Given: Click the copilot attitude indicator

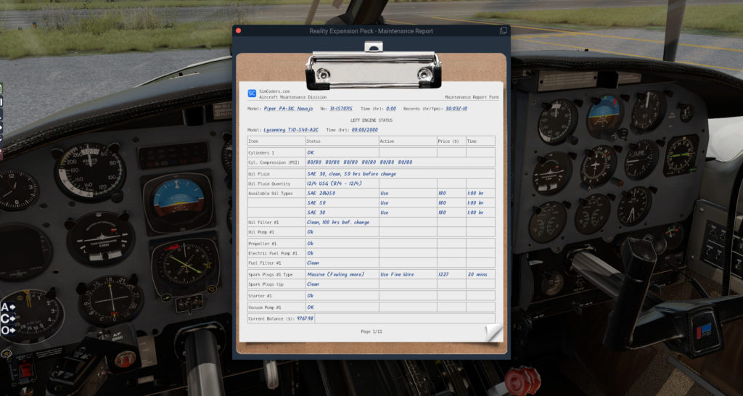Looking at the screenshot, I should pyautogui.click(x=604, y=117).
